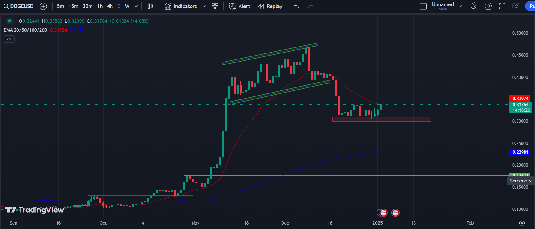
Task: Select the daily D timeframe
Action: [x=119, y=6]
